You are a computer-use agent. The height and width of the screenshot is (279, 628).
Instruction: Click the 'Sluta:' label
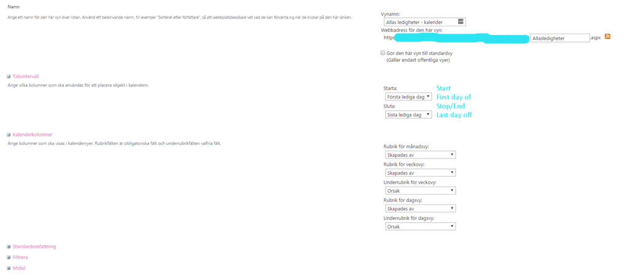389,106
